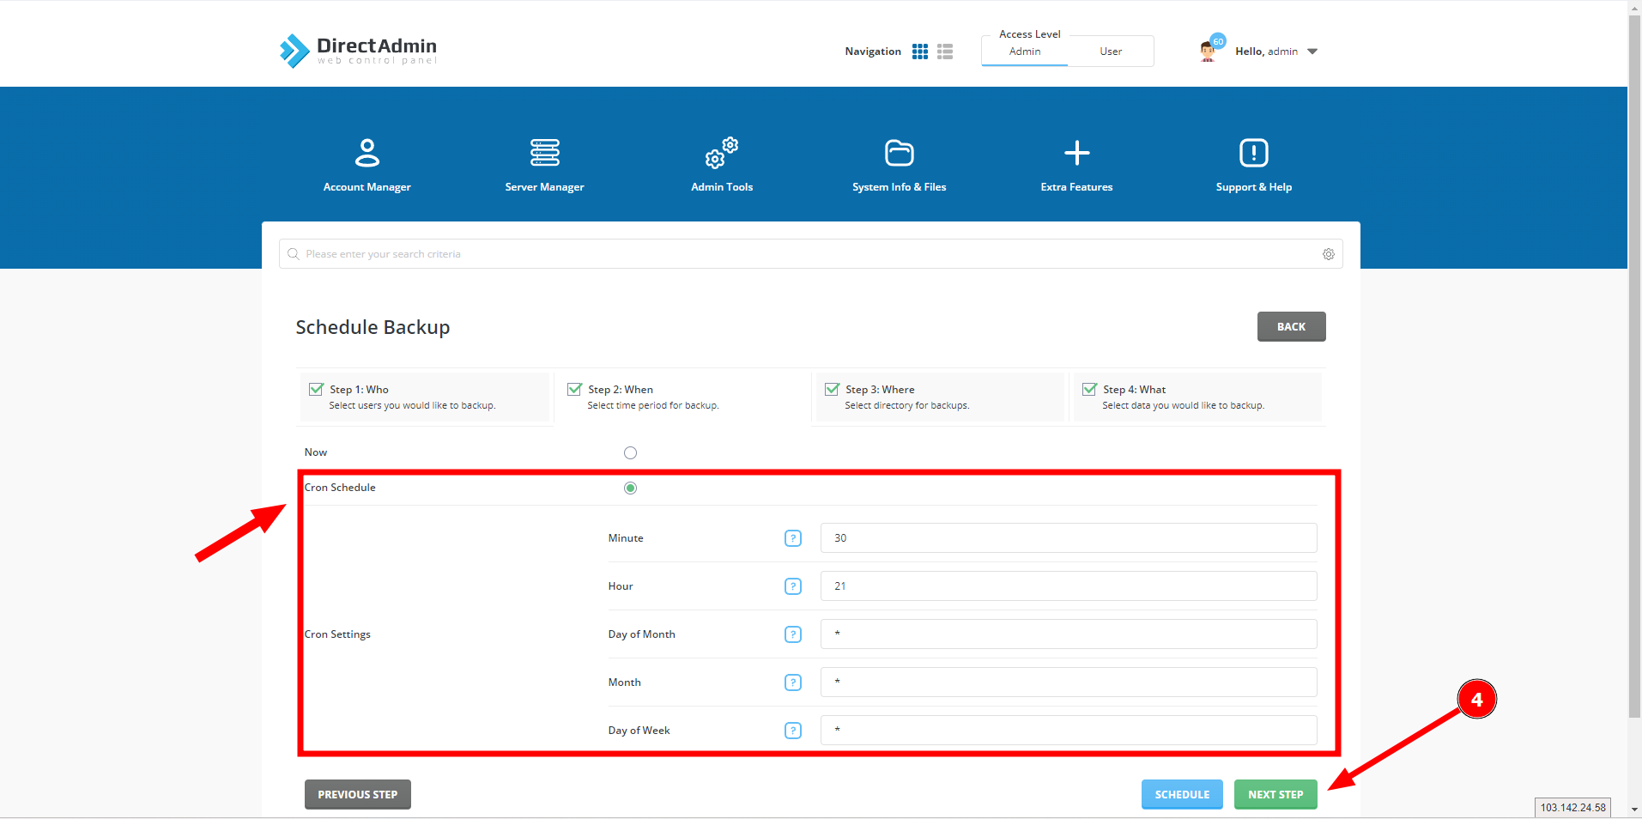Open Account Manager menu
1642x819 pixels.
[367, 165]
